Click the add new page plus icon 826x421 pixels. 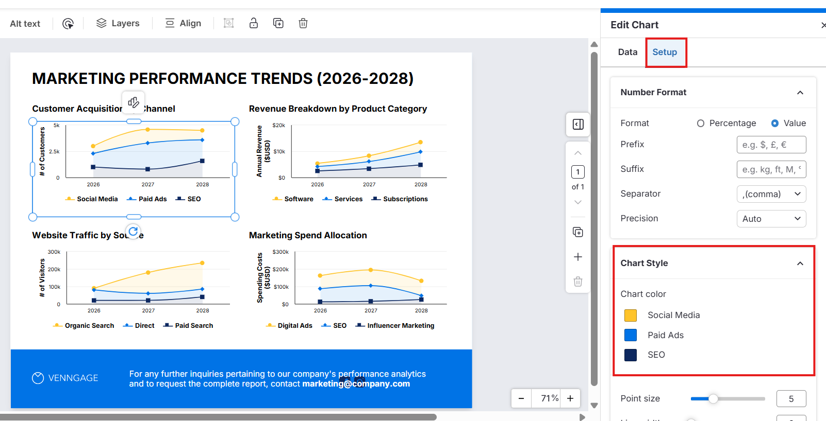pyautogui.click(x=578, y=257)
